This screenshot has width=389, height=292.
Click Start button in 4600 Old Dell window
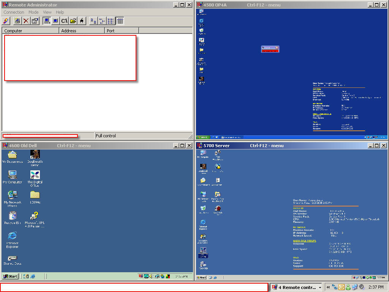[10, 276]
